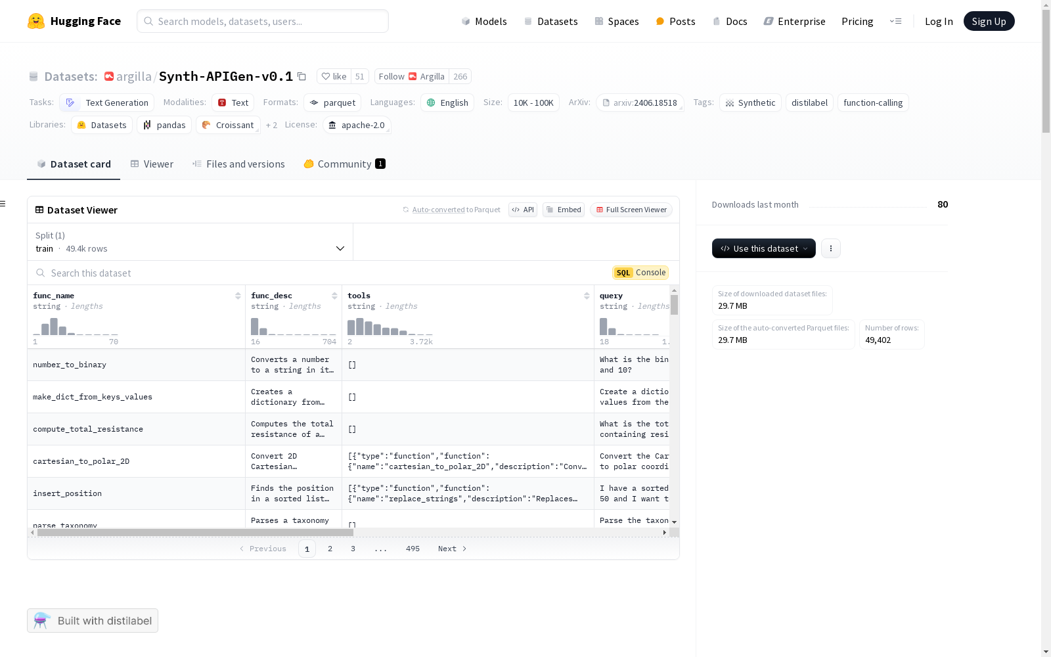Viewport: 1051px width, 657px height.
Task: Click the Dataset Viewer table icon
Action: point(39,210)
